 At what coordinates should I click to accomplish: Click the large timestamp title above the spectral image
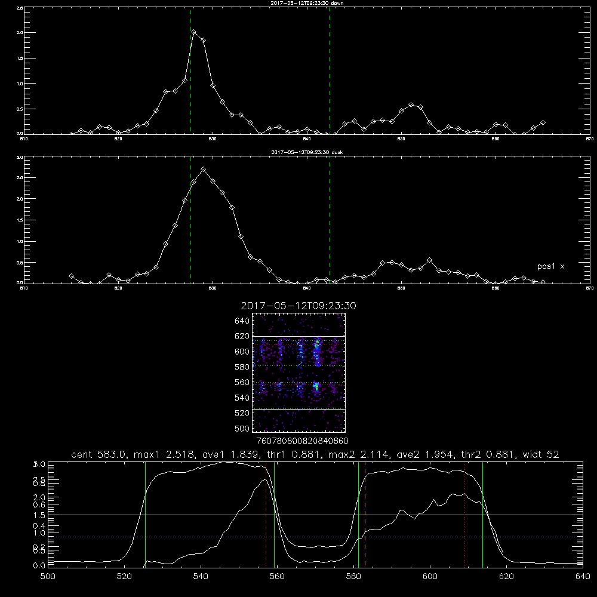(298, 306)
